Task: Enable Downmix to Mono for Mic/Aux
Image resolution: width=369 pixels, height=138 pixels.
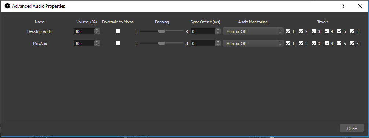Action: [x=118, y=44]
